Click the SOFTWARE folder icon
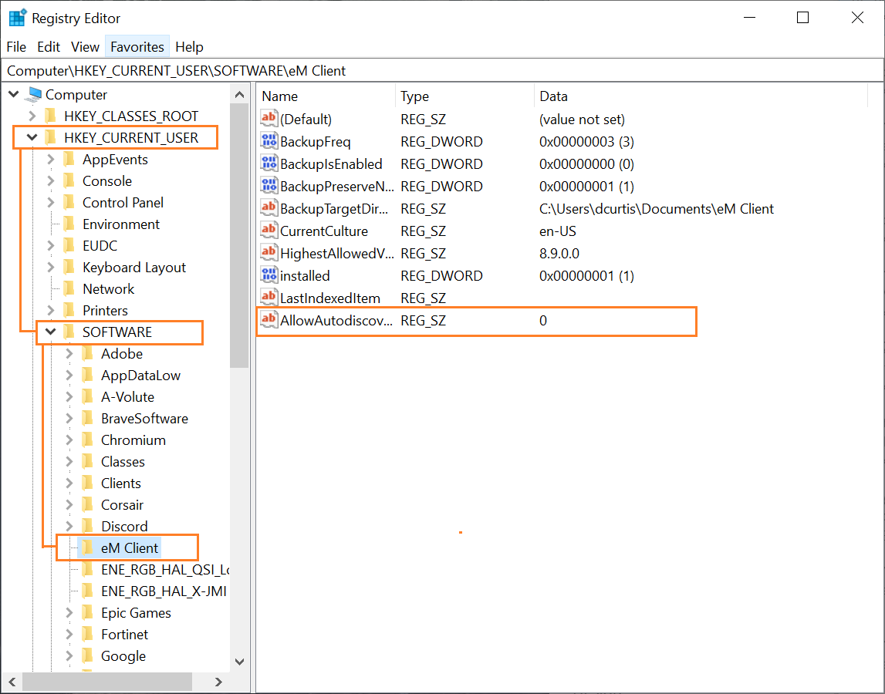Screen dimensions: 885x694 pos(69,332)
